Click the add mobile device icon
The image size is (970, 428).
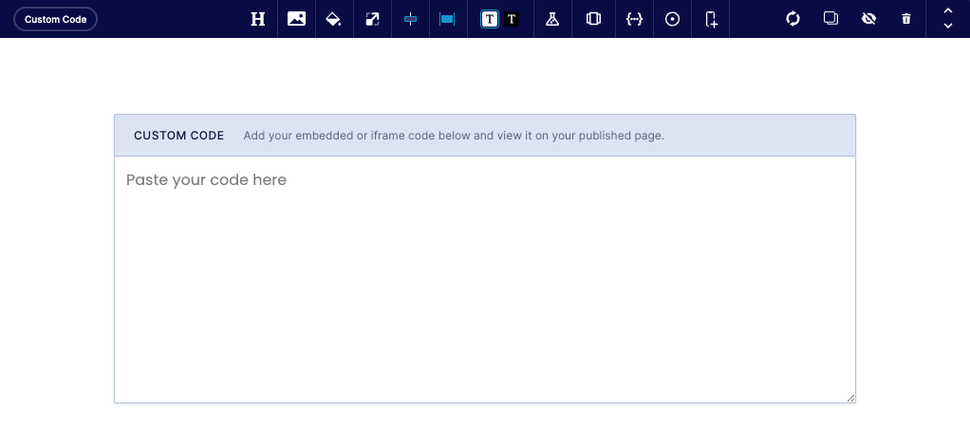pyautogui.click(x=712, y=19)
